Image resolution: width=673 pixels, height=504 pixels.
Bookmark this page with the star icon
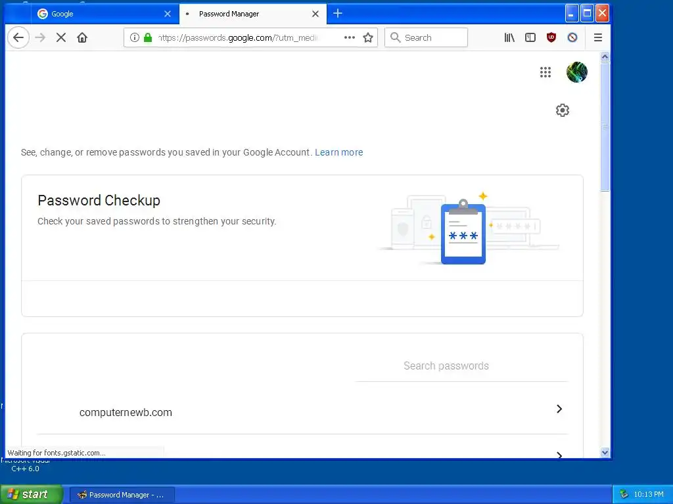click(368, 37)
